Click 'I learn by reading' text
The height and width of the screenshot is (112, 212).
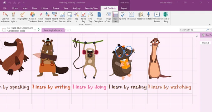pyautogui.click(x=128, y=87)
